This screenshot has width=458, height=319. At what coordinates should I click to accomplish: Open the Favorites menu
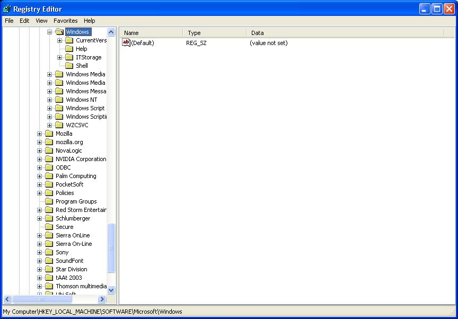click(65, 21)
